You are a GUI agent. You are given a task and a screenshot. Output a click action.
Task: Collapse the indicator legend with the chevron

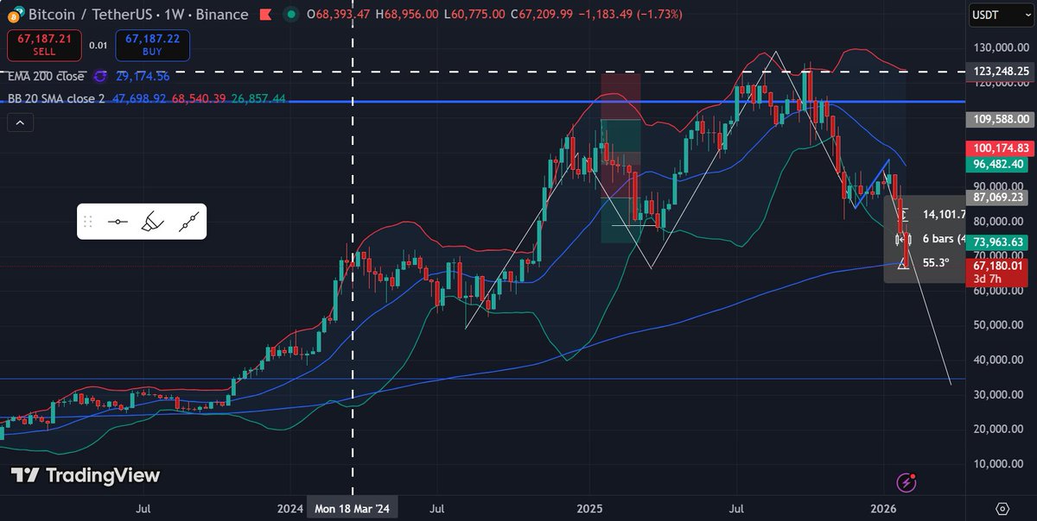tap(20, 123)
